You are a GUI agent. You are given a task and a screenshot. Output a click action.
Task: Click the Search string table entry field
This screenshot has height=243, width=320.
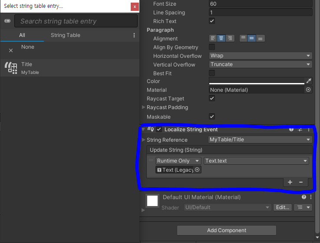76,21
